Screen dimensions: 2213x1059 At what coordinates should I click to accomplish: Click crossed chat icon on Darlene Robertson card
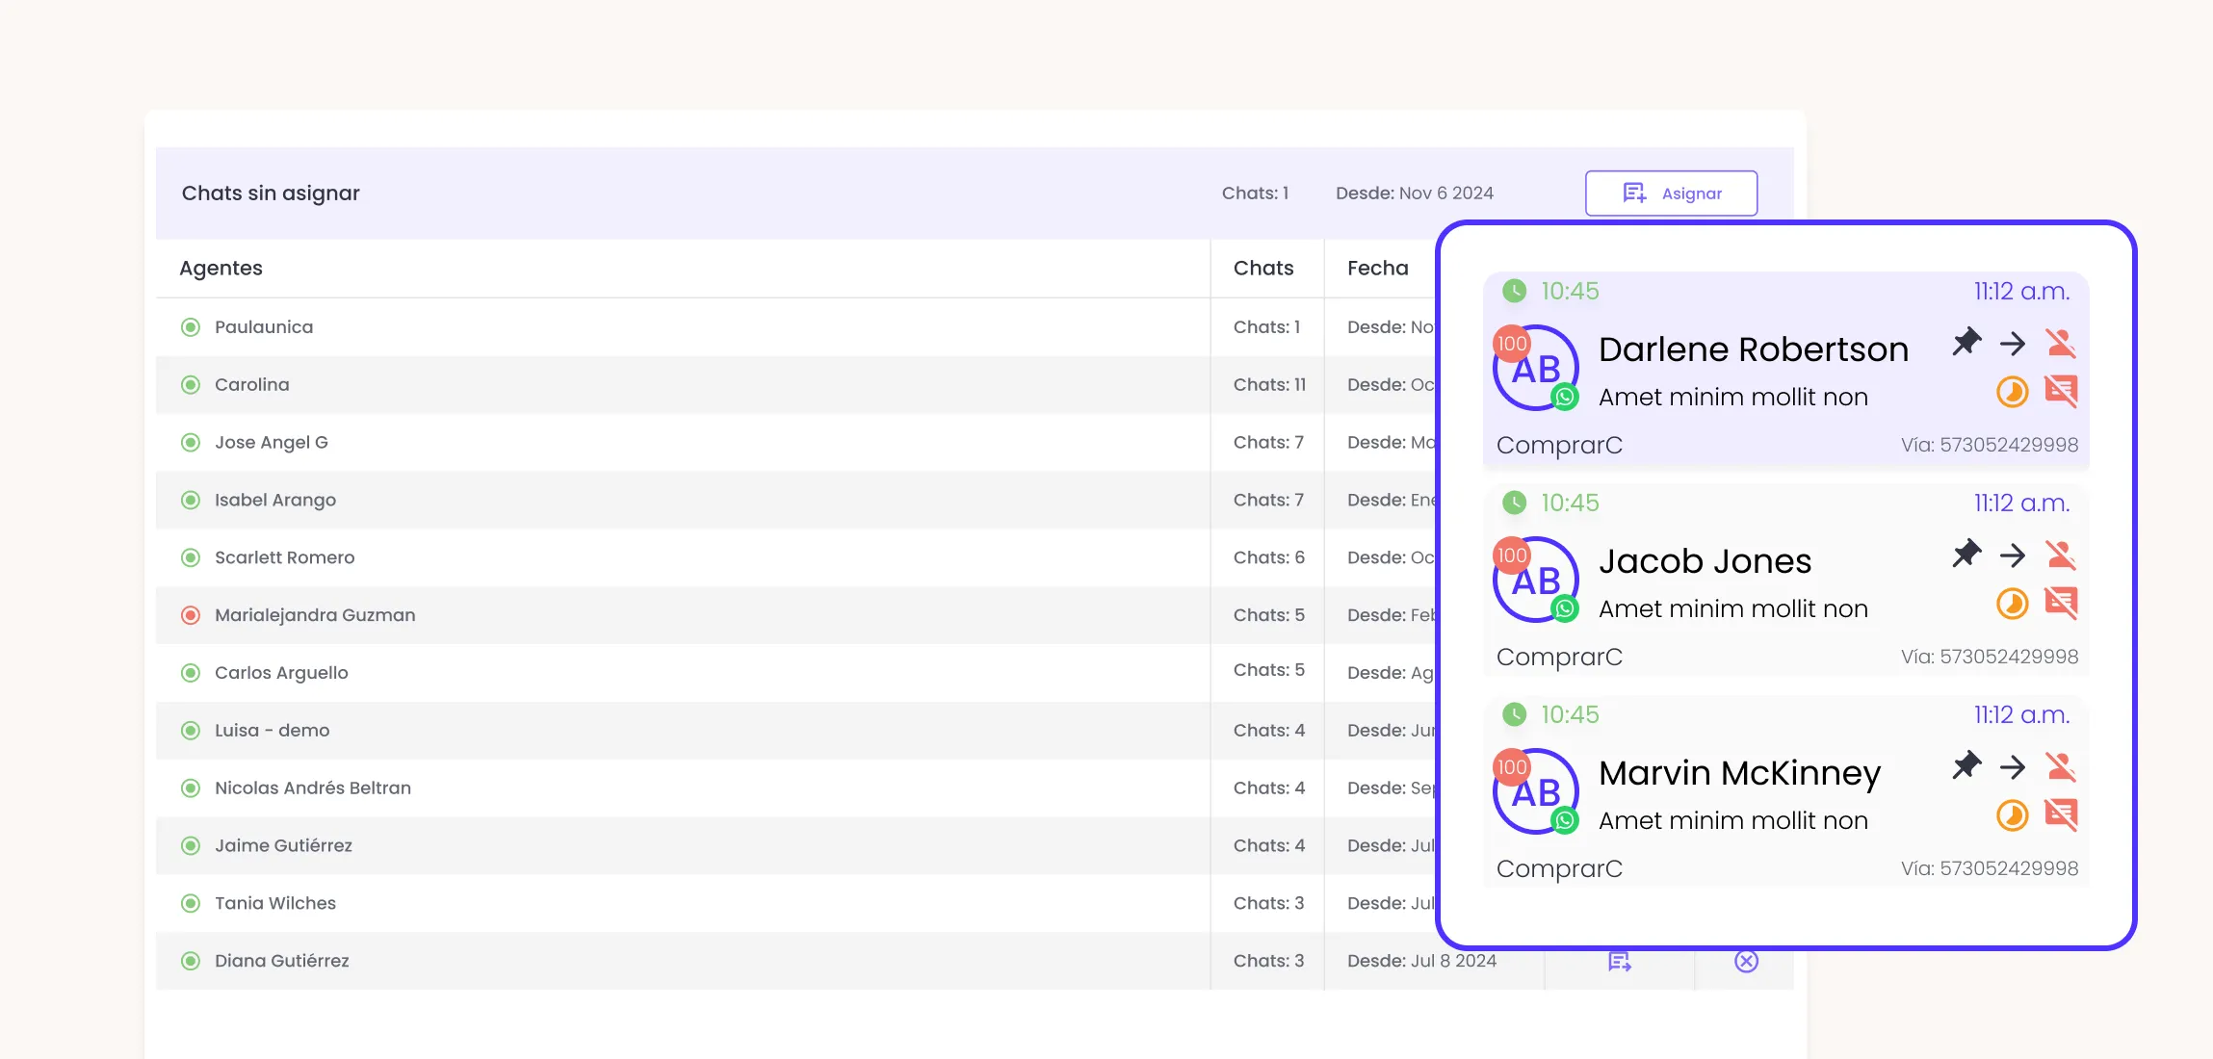pos(2061,391)
